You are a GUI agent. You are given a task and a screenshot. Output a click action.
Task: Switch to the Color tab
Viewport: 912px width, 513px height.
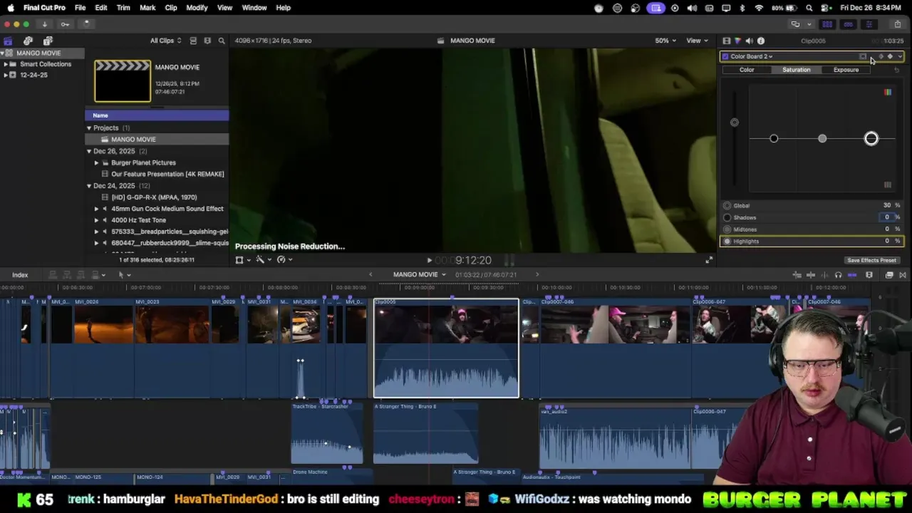tap(747, 70)
